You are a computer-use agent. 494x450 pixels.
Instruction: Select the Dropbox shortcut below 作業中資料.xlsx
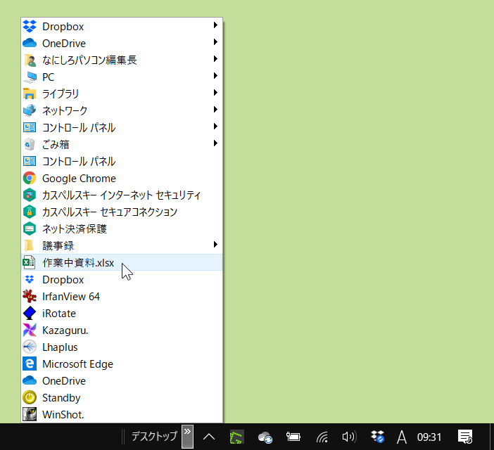(122, 279)
